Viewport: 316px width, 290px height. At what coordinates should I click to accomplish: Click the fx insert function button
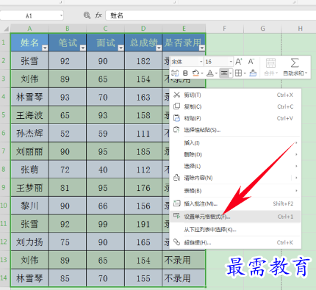[98, 15]
